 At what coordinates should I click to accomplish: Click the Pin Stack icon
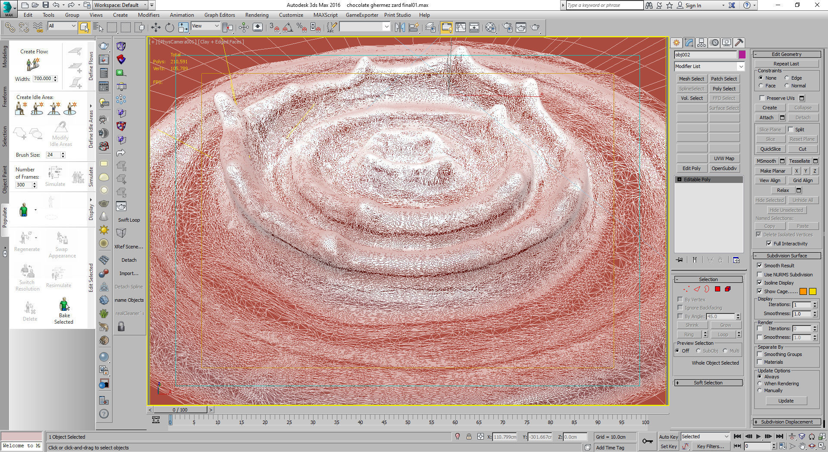[680, 260]
